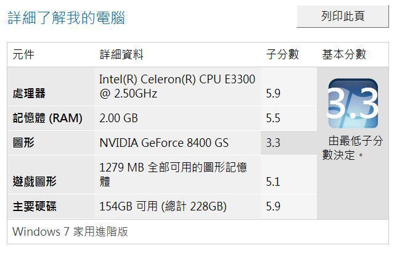Click the 由最低子分數決定 description text
Viewport: 402px width, 253px height.
(352, 148)
